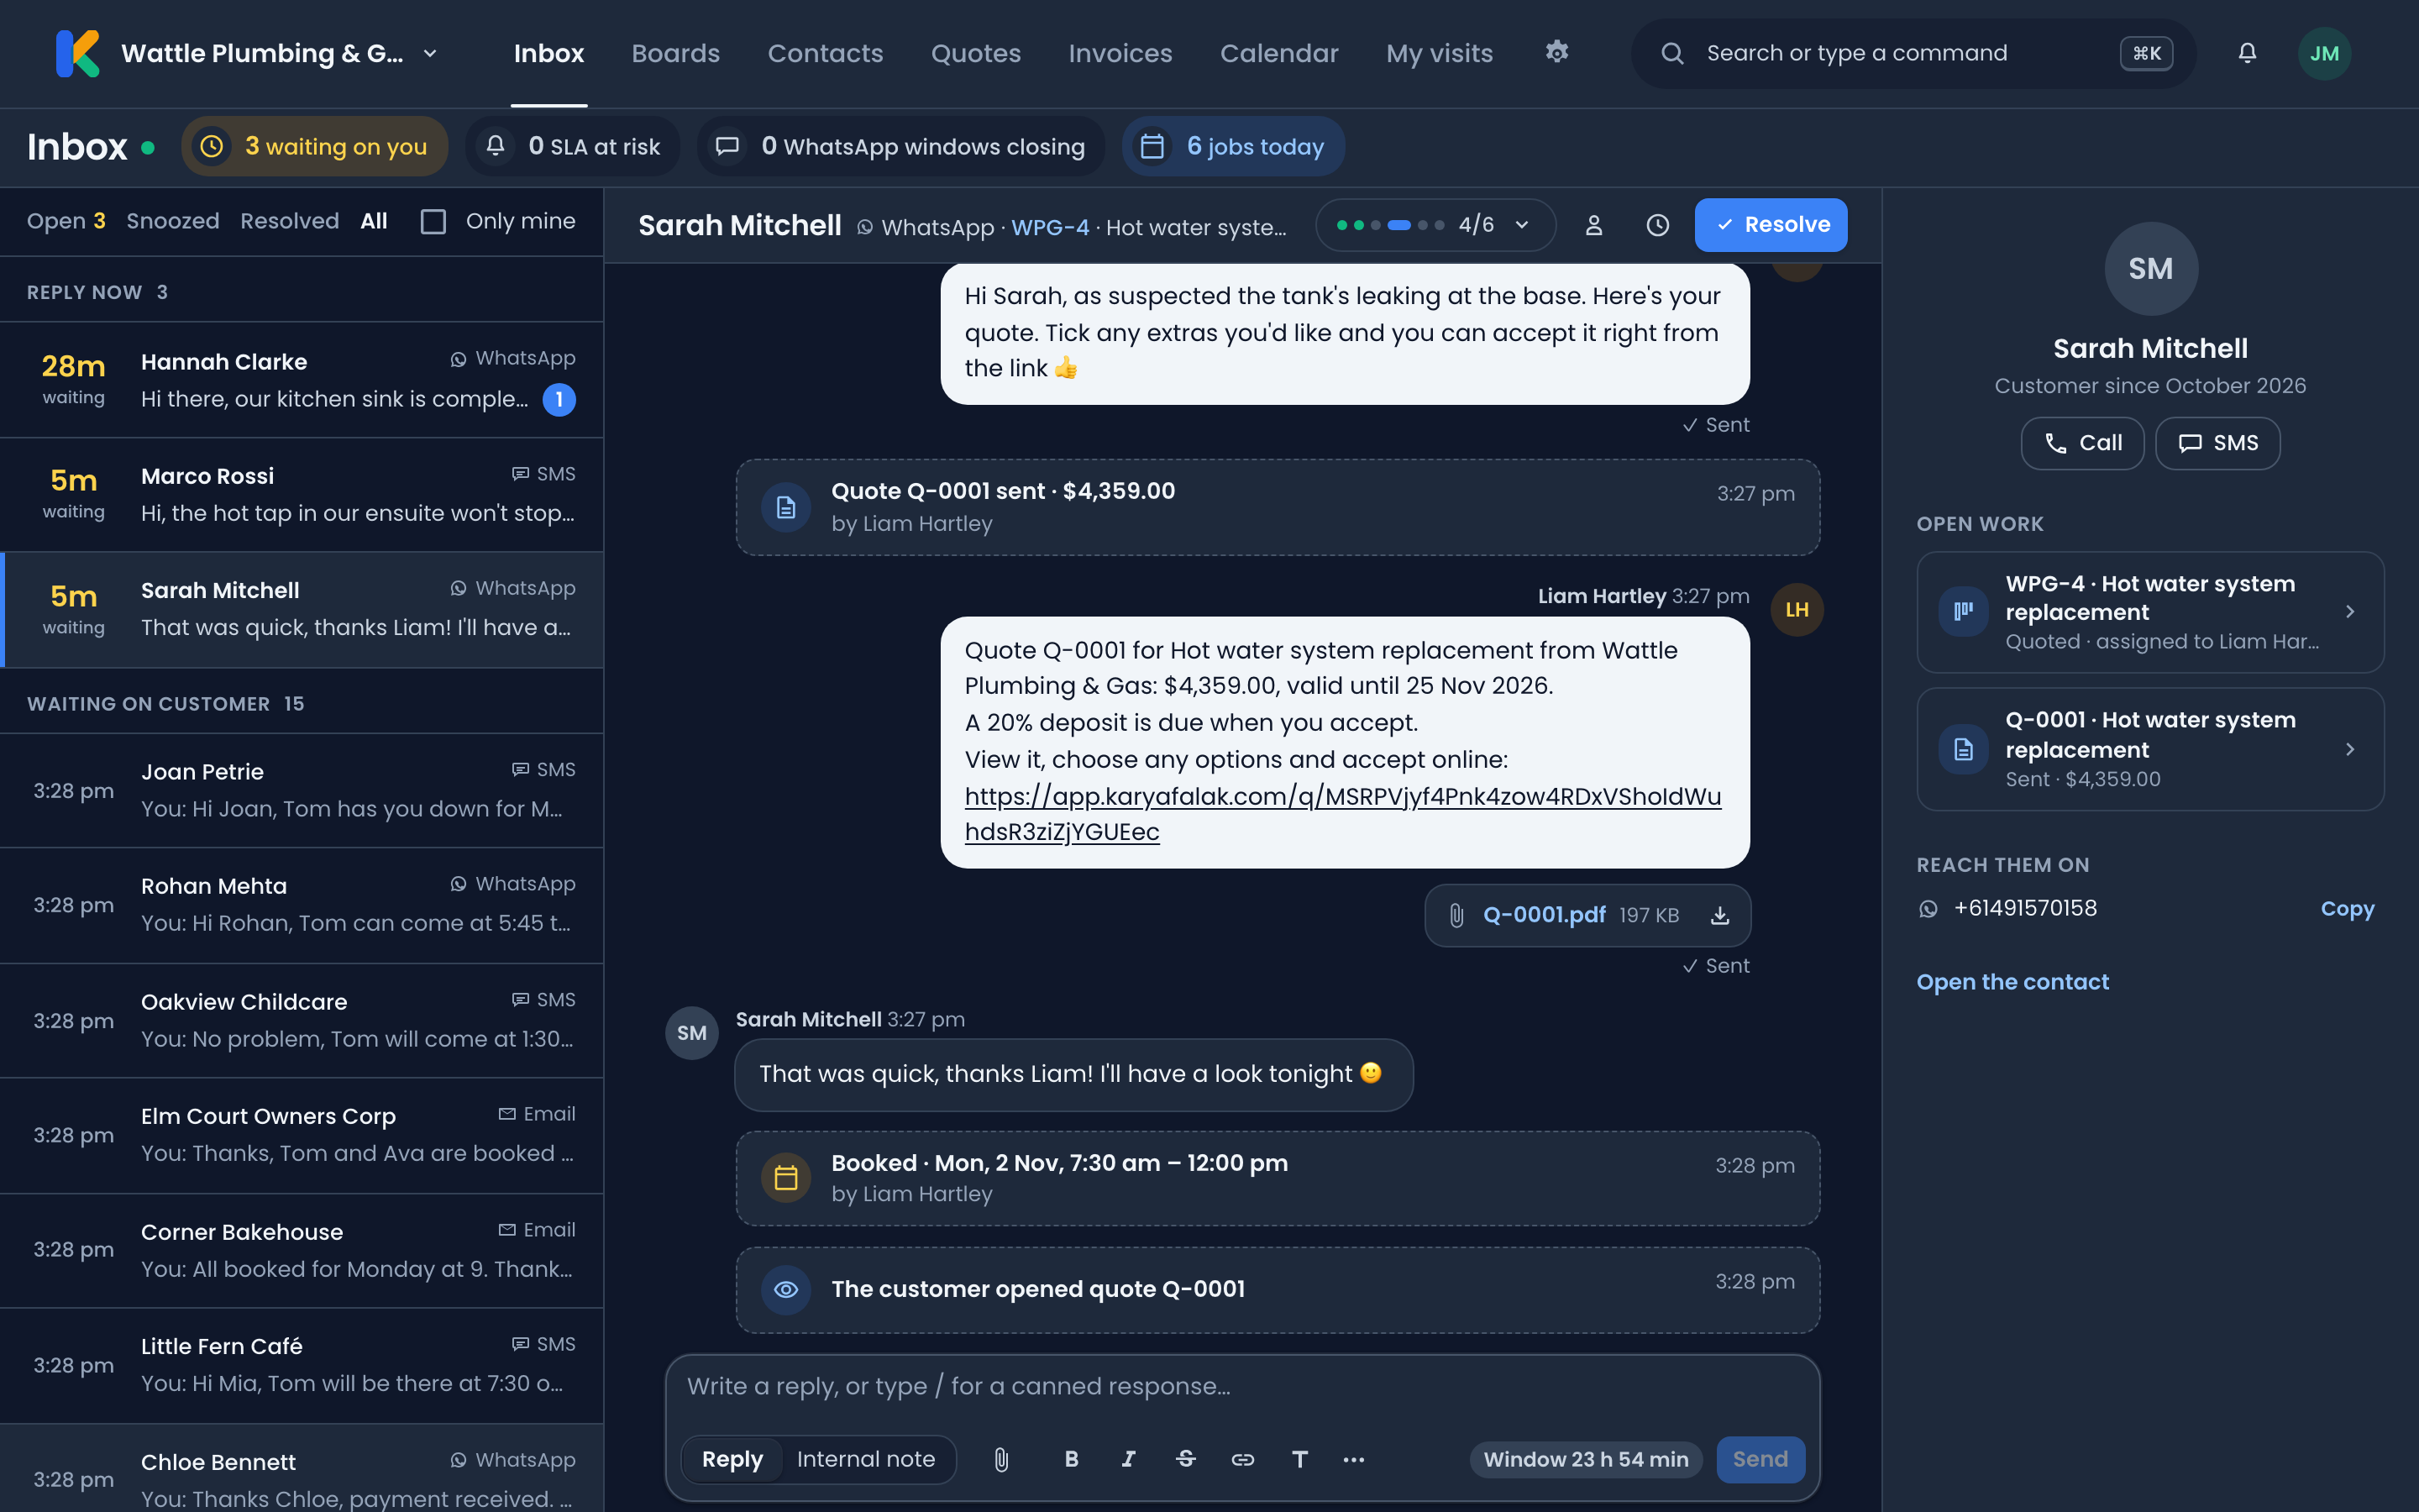Click the text style T icon
The image size is (2419, 1512).
[1299, 1459]
